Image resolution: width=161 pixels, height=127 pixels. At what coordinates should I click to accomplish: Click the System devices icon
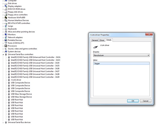click(x=6, y=52)
